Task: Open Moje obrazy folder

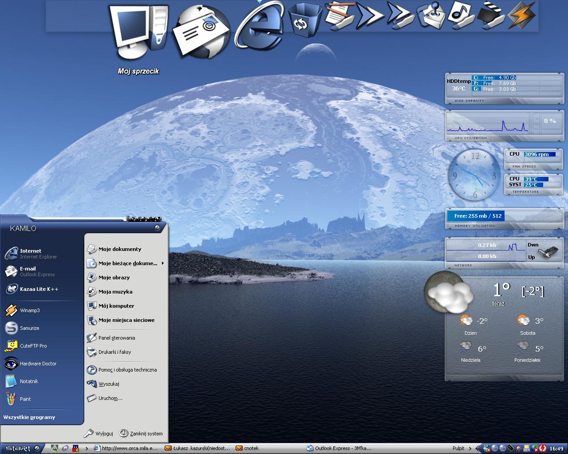Action: [x=126, y=278]
